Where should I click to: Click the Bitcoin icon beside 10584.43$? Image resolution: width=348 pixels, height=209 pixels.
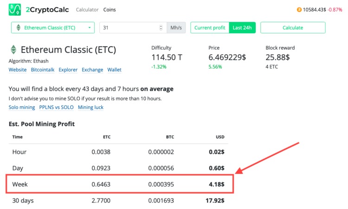(x=299, y=10)
